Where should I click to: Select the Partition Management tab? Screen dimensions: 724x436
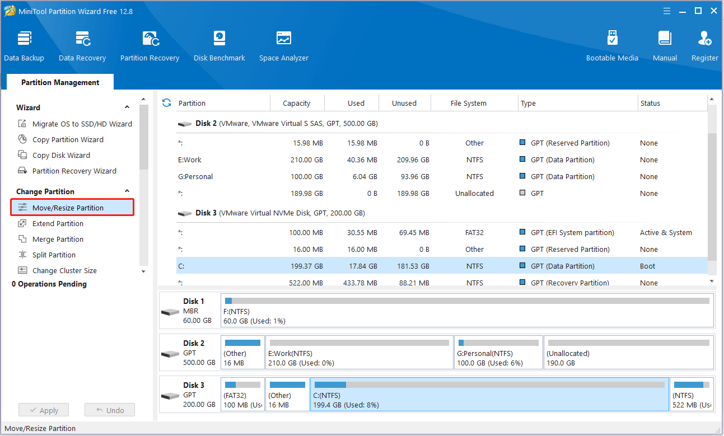click(60, 82)
